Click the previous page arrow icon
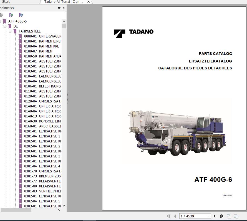 (x=175, y=216)
